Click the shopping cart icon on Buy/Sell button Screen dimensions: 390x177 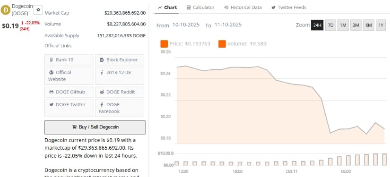(74, 127)
